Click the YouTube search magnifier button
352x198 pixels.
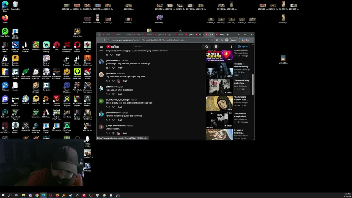(207, 47)
